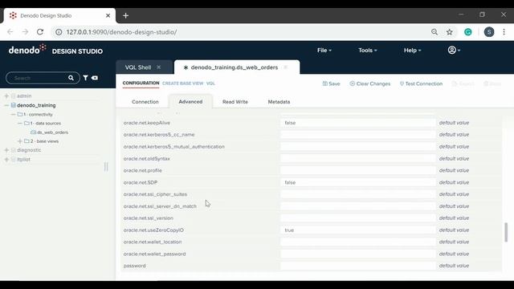The height and width of the screenshot is (289, 514).
Task: Click the denodo_training database icon
Action: tap(13, 105)
